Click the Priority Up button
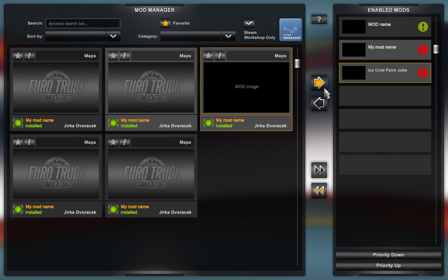This screenshot has height=280, width=448. pos(389,265)
